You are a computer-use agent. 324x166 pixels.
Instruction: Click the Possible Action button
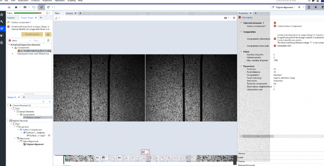32,34
